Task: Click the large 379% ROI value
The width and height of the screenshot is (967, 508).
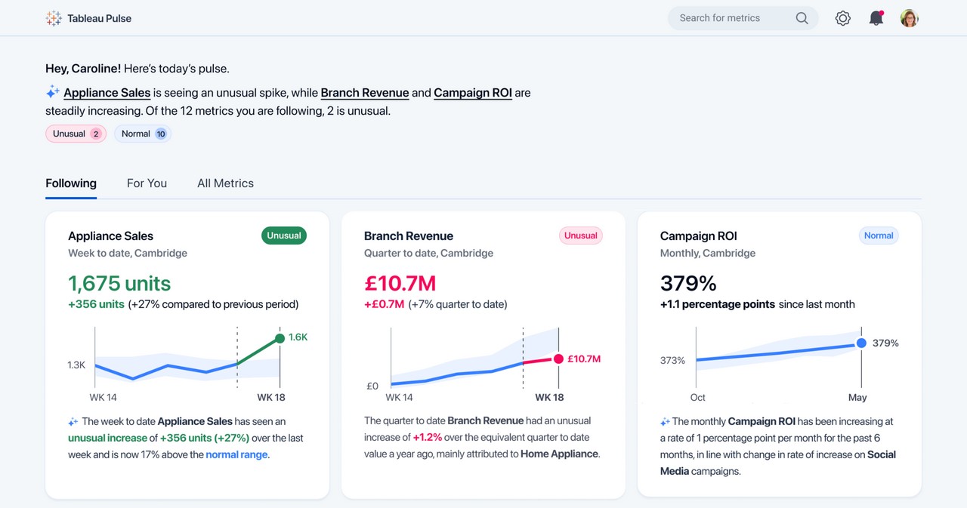Action: pyautogui.click(x=688, y=284)
